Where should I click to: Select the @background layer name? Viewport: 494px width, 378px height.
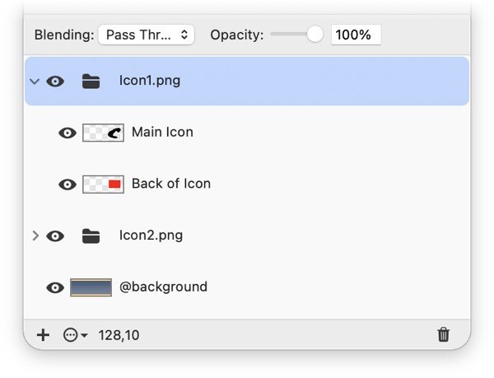(163, 287)
